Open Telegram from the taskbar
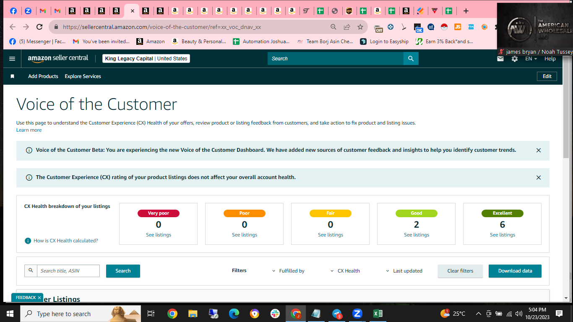The width and height of the screenshot is (573, 322). (337, 314)
